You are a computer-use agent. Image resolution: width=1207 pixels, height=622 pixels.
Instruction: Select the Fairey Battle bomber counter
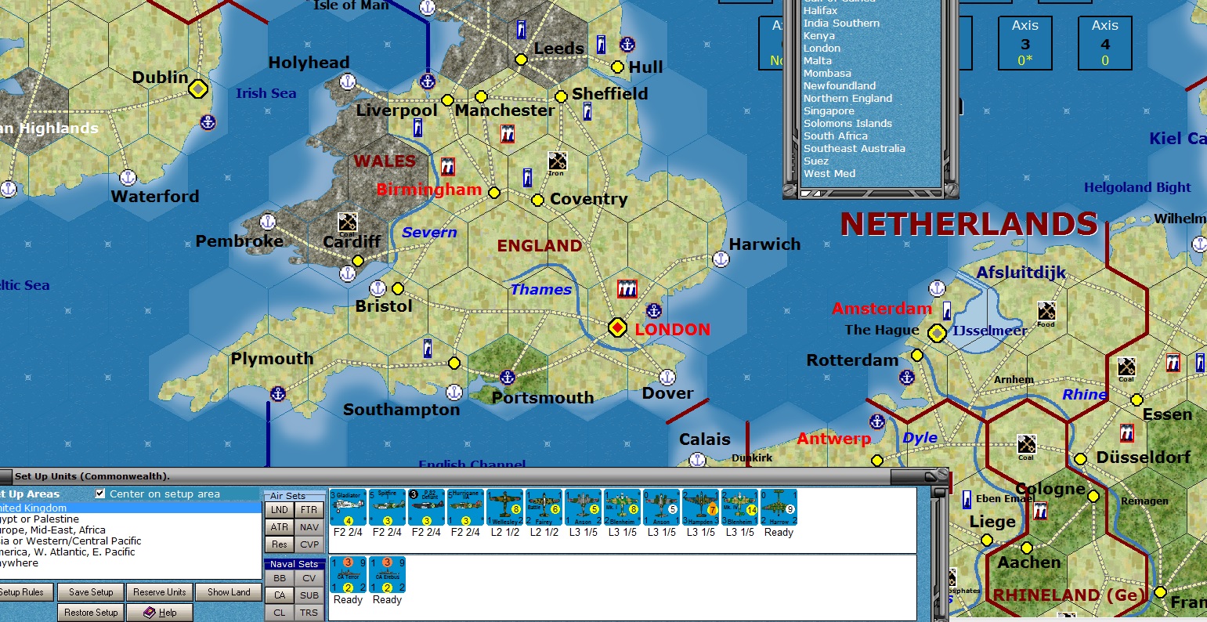click(544, 508)
